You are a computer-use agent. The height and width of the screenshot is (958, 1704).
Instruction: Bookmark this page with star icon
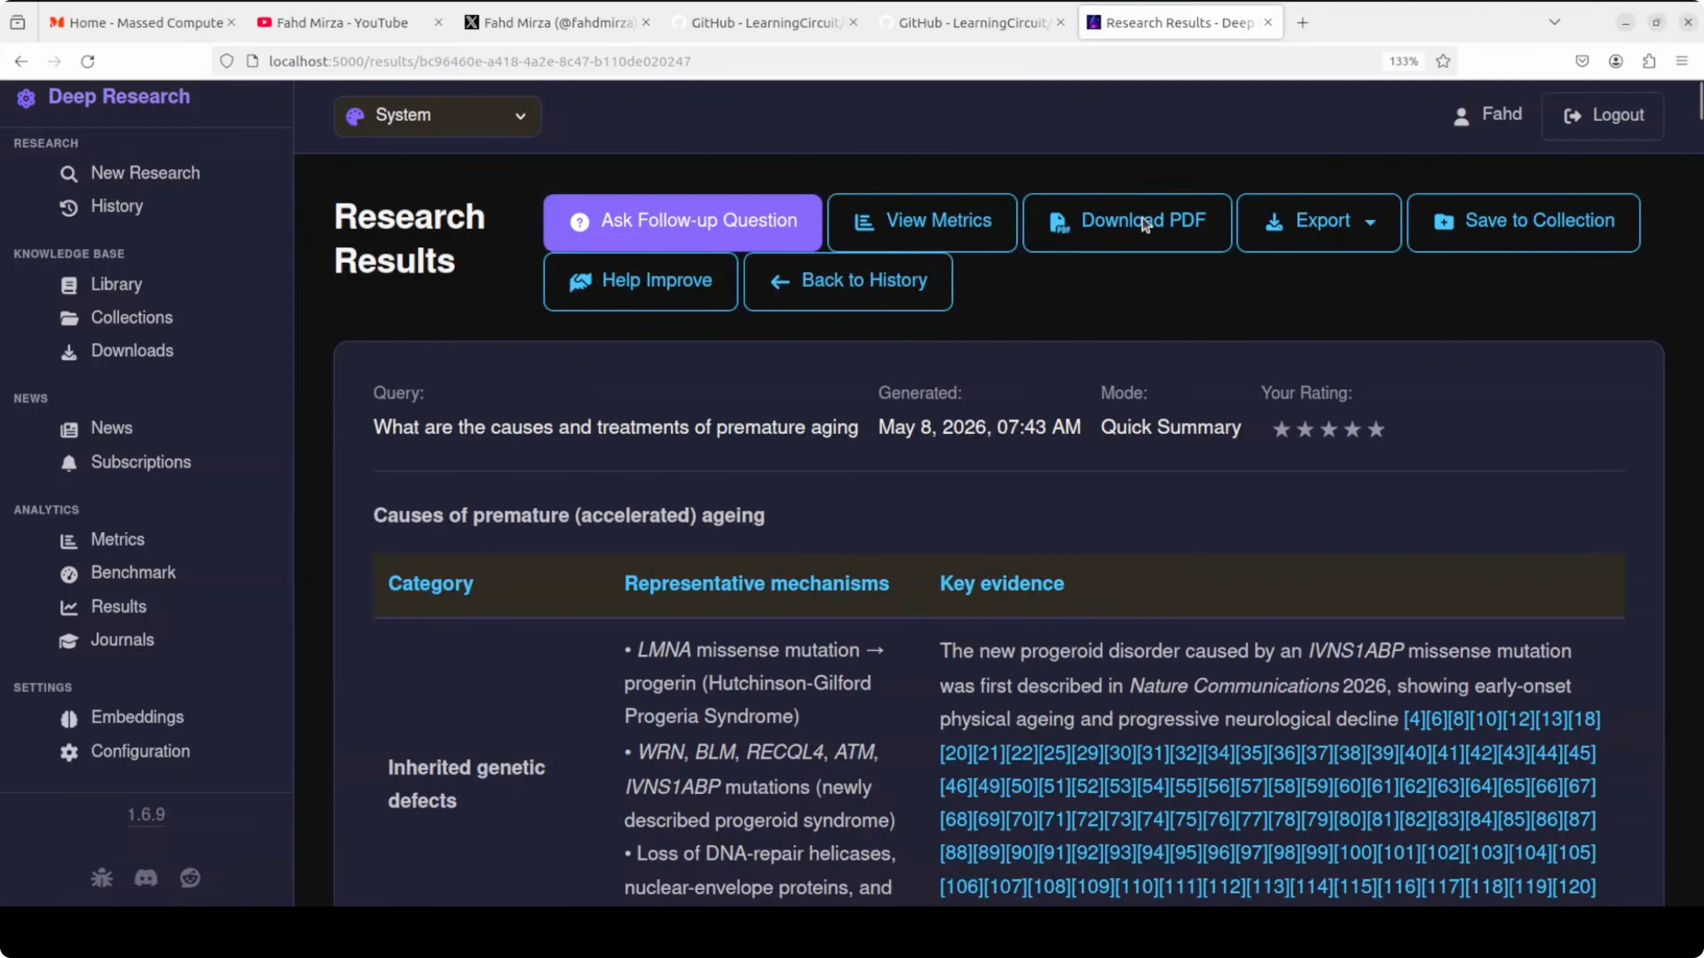tap(1443, 62)
